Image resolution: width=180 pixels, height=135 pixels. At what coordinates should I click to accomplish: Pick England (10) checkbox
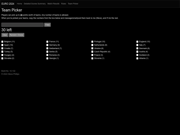137,42
